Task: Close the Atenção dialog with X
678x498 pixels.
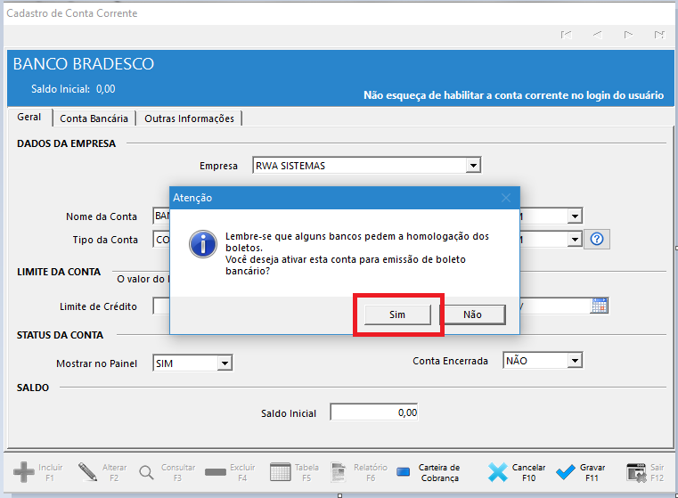Action: click(506, 198)
